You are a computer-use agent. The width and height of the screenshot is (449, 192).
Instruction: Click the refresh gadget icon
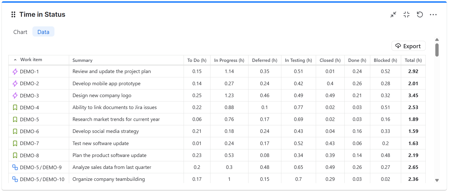click(420, 14)
